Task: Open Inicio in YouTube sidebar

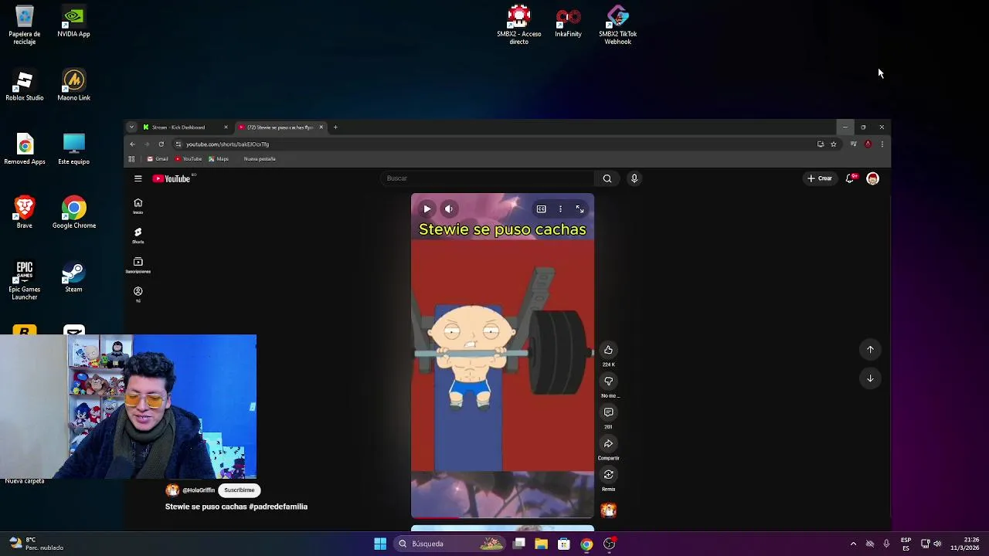Action: pyautogui.click(x=138, y=206)
